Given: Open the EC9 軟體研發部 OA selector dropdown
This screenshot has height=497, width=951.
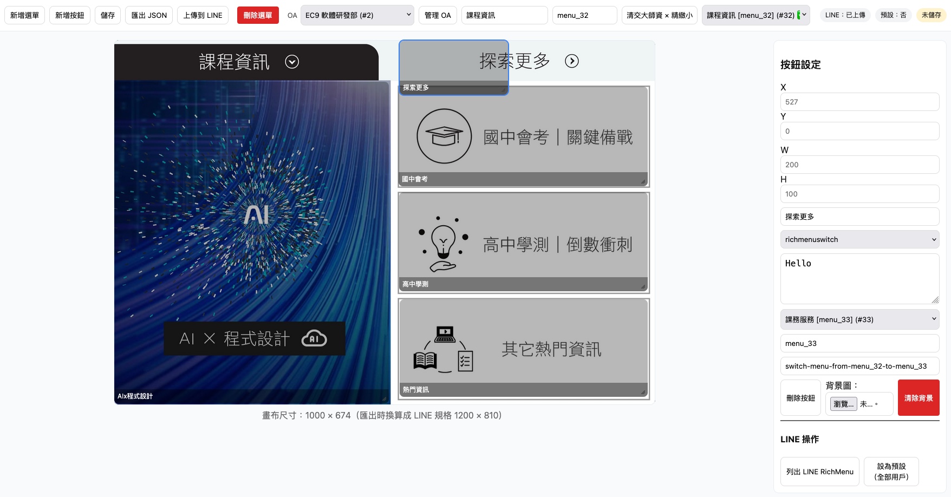Looking at the screenshot, I should 357,15.
